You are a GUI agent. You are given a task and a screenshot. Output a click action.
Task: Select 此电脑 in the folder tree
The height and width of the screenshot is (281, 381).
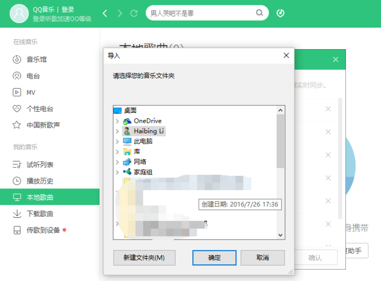click(x=143, y=141)
